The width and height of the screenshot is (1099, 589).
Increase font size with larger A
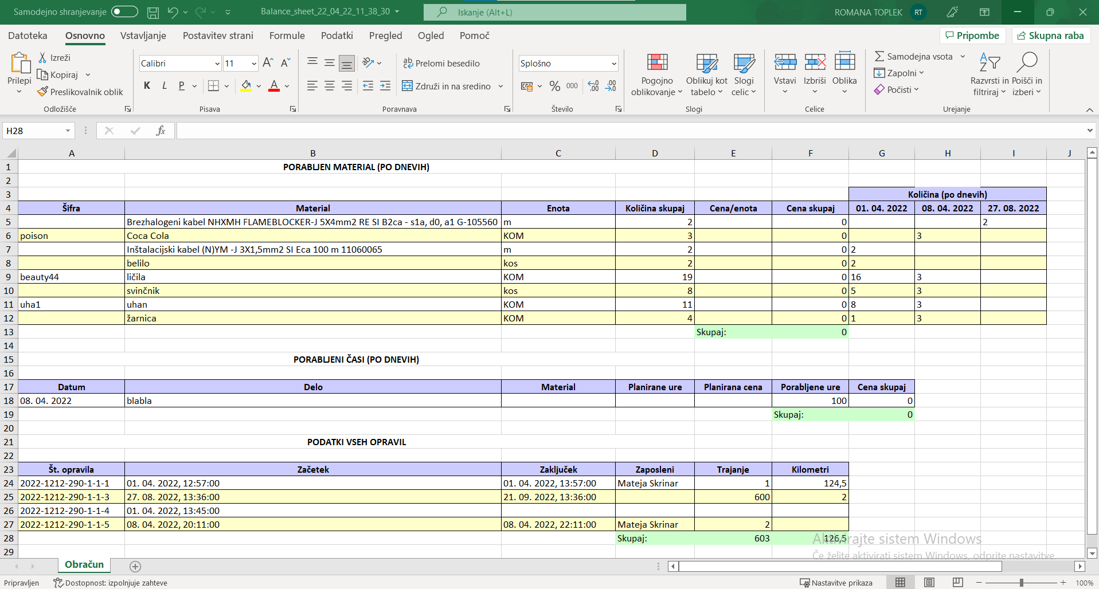point(268,63)
